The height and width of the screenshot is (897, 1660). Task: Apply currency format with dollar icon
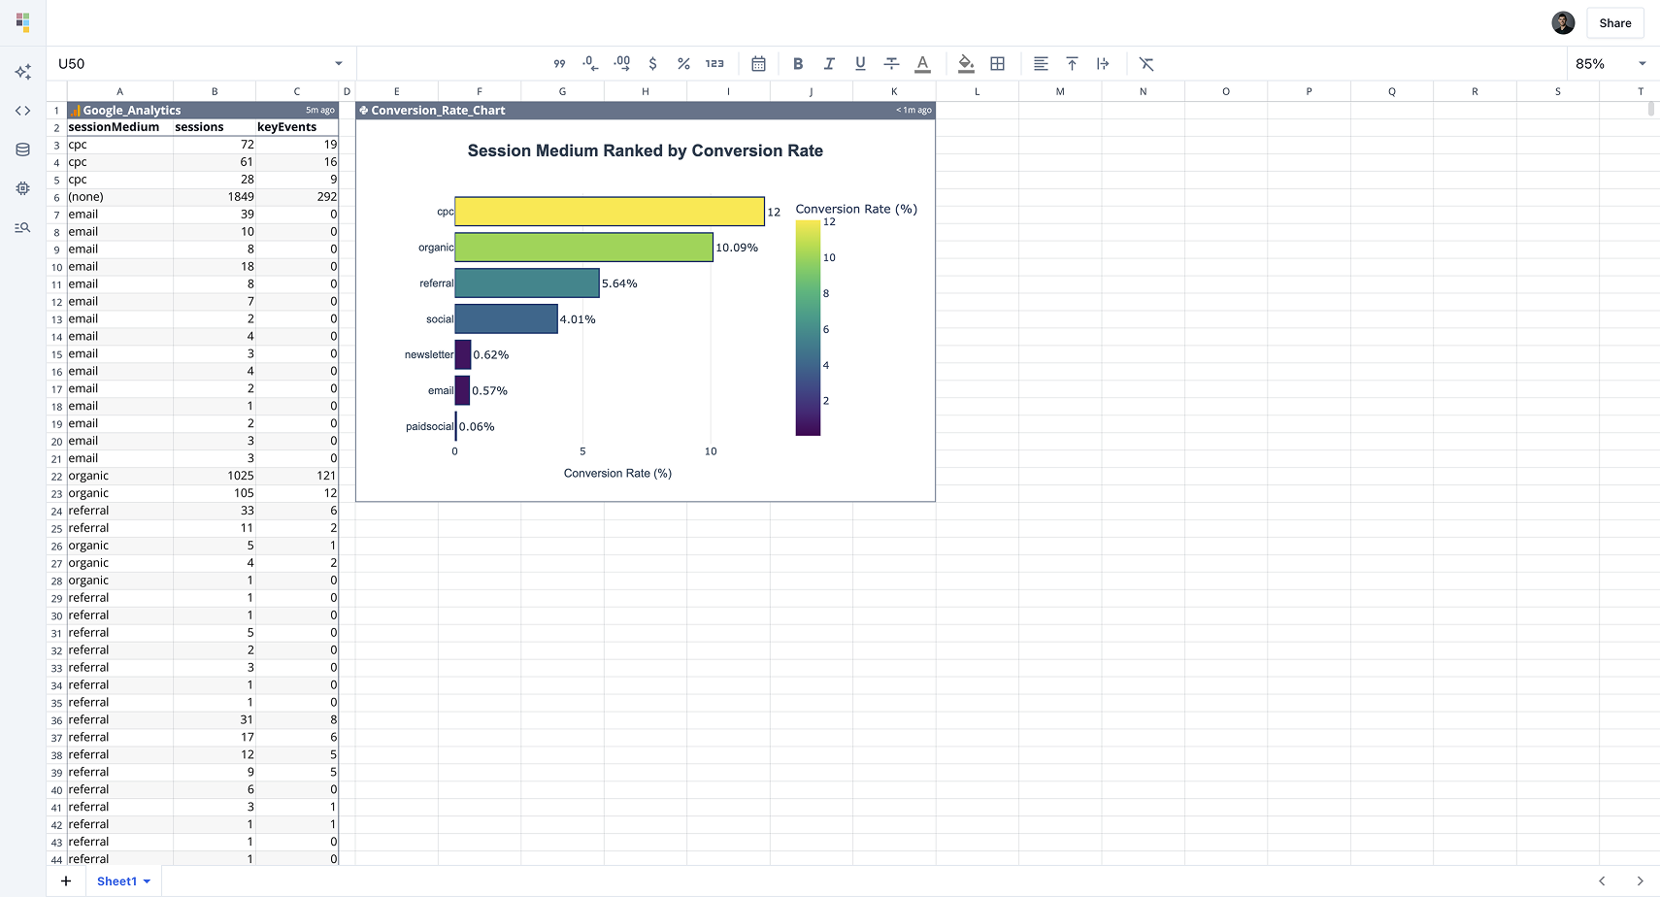coord(652,63)
